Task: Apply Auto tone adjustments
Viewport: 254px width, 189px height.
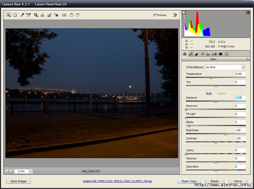Action: [x=209, y=93]
